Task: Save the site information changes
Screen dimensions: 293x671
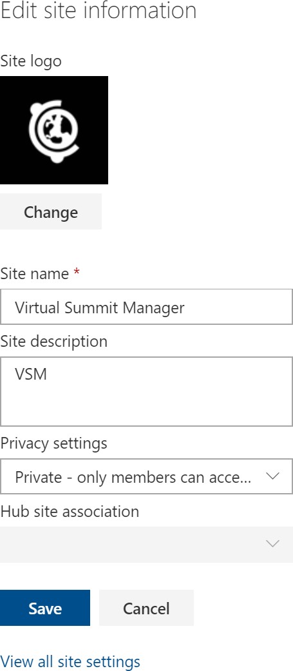Action: [45, 608]
